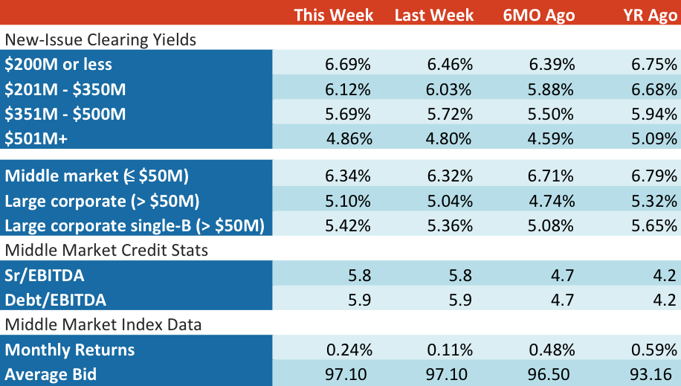Click the '$200M or less' row label
Viewport: 681px width, 386px height.
click(x=58, y=64)
